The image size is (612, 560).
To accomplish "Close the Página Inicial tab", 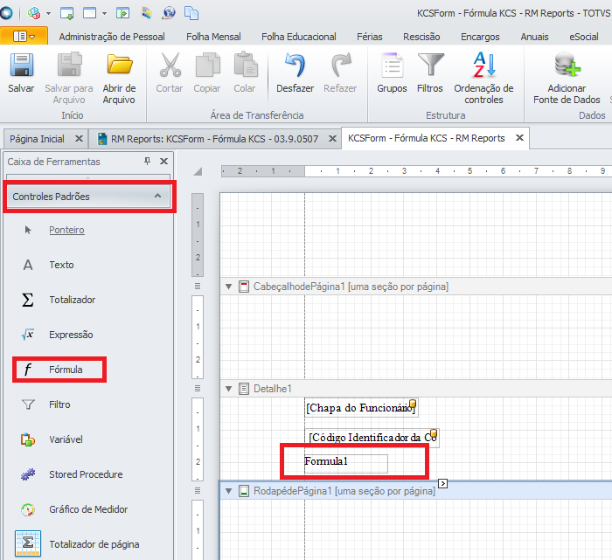I will pyautogui.click(x=79, y=138).
